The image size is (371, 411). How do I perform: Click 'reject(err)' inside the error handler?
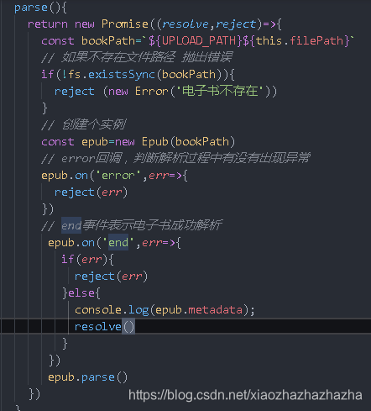(91, 192)
